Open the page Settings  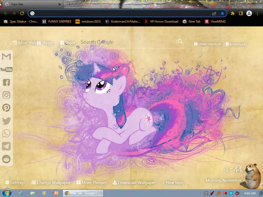15,182
